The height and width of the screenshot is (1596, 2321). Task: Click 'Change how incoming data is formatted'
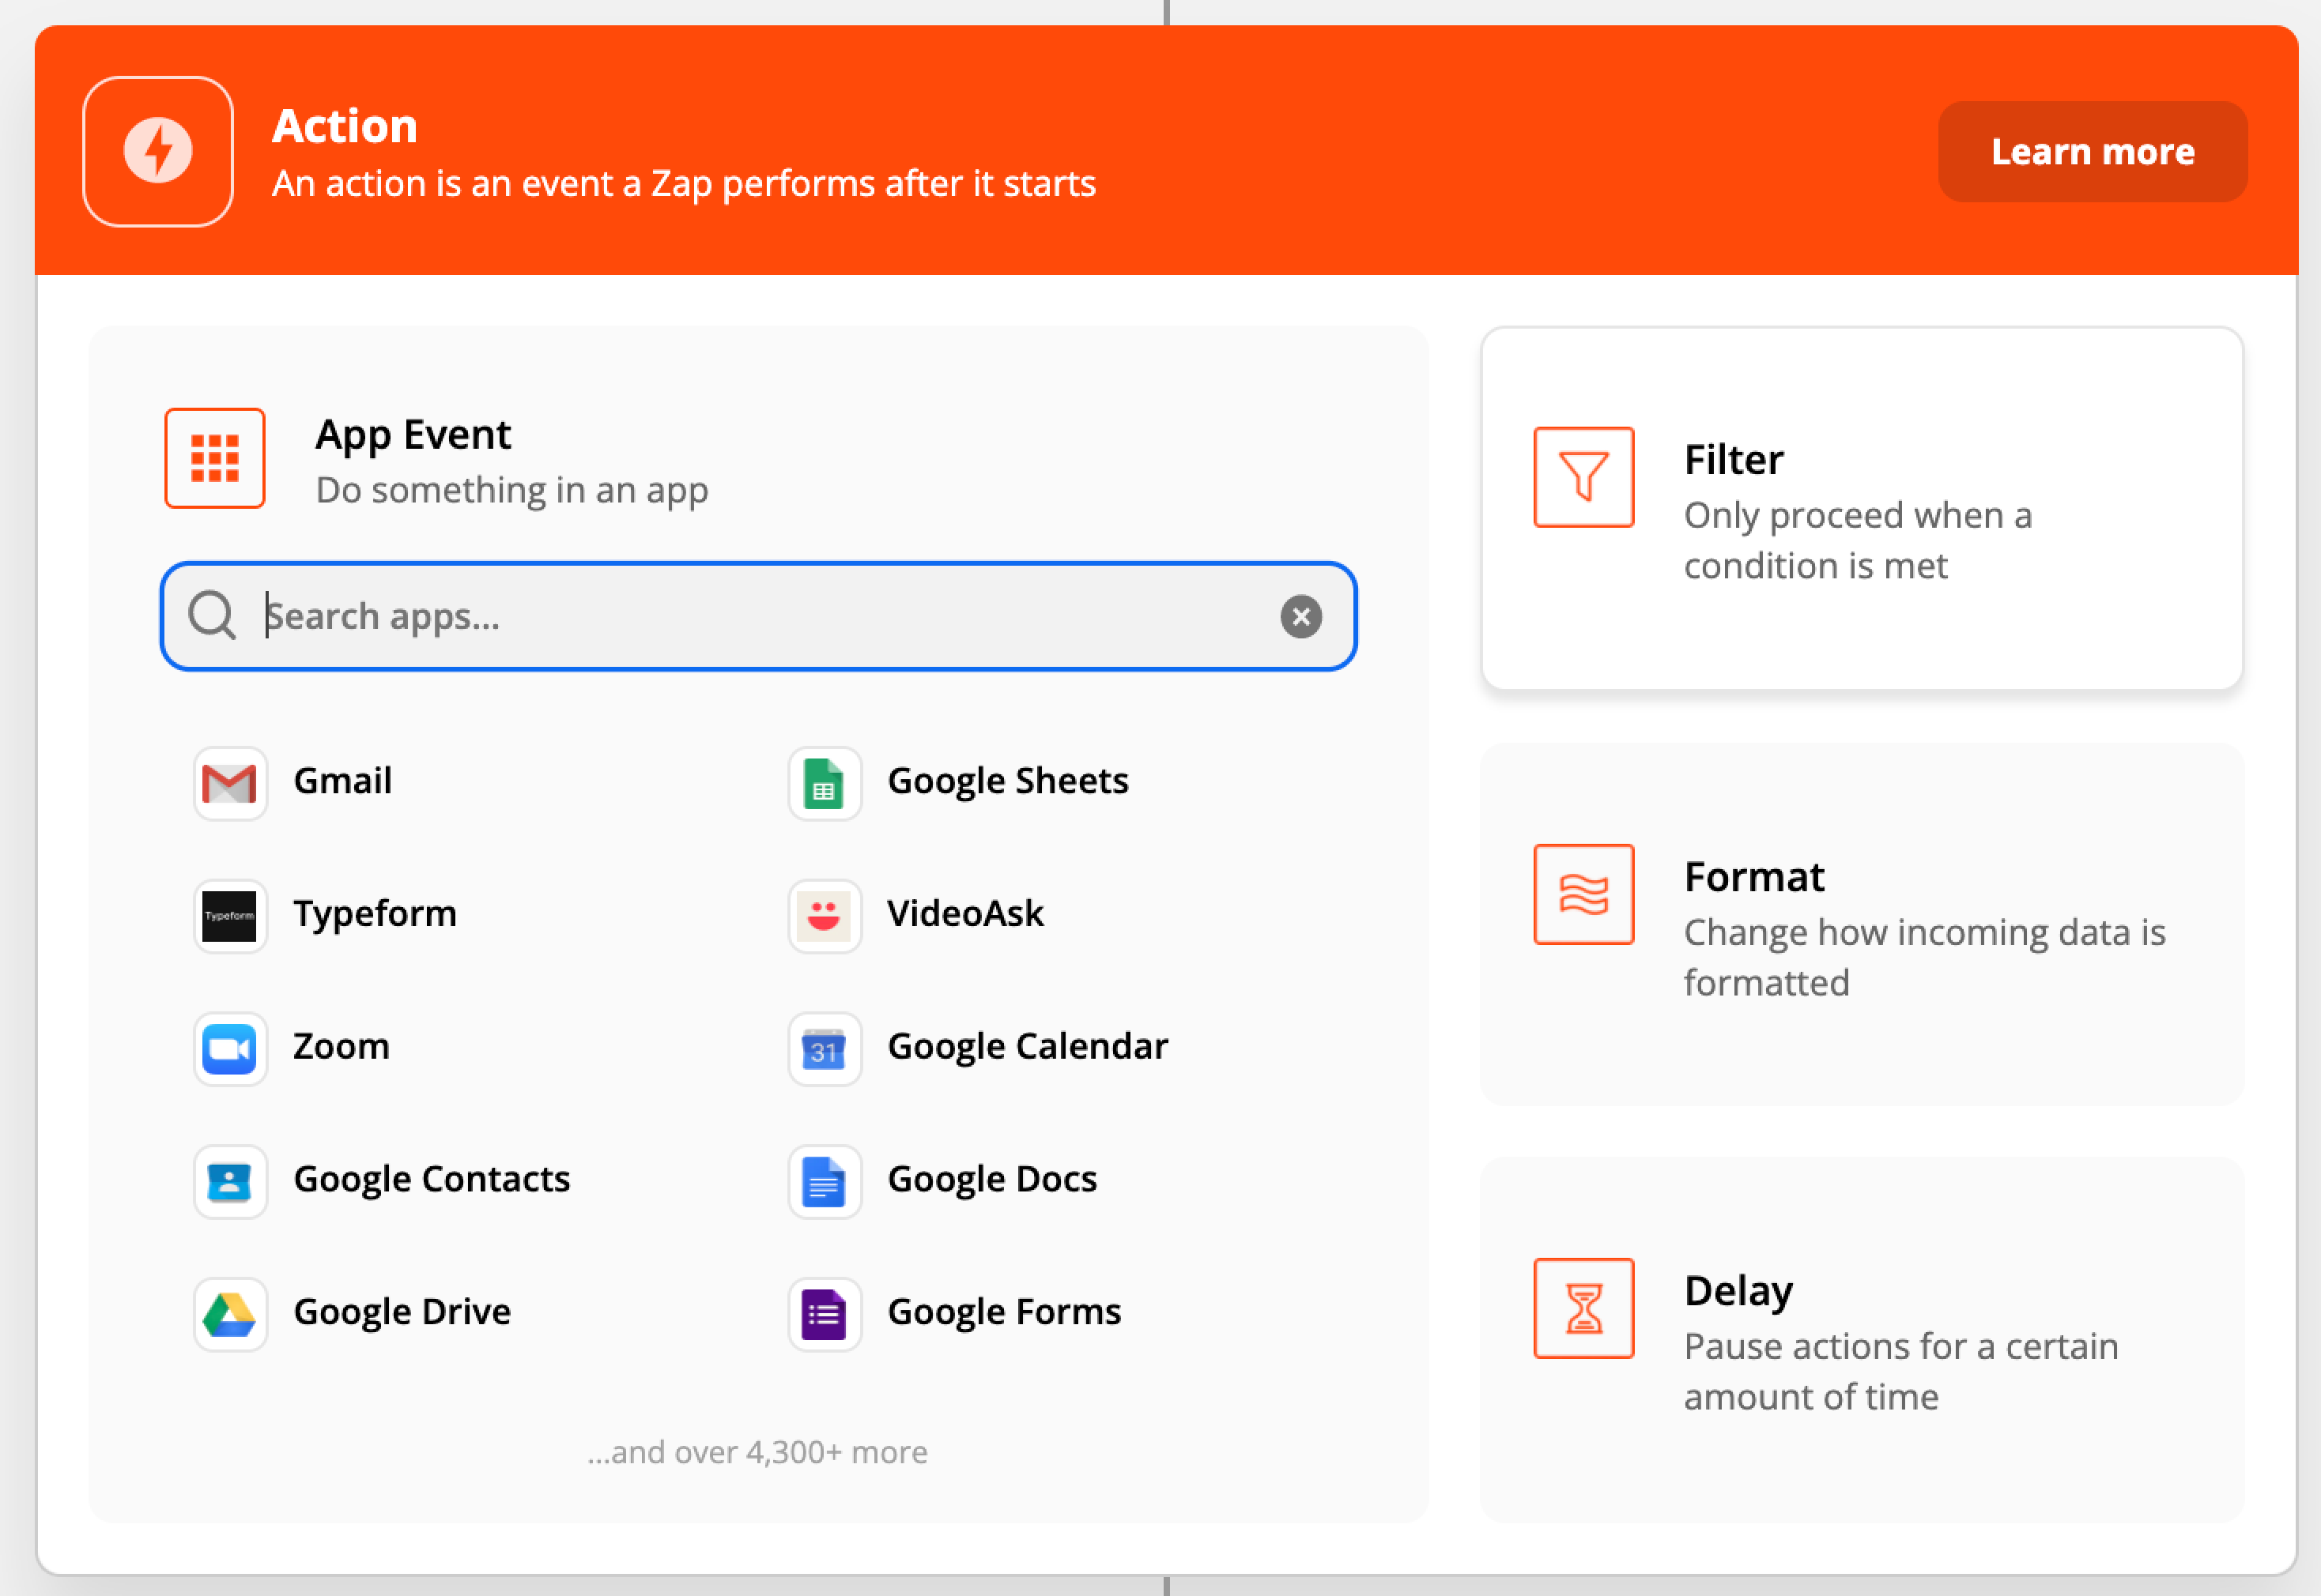pos(1924,958)
